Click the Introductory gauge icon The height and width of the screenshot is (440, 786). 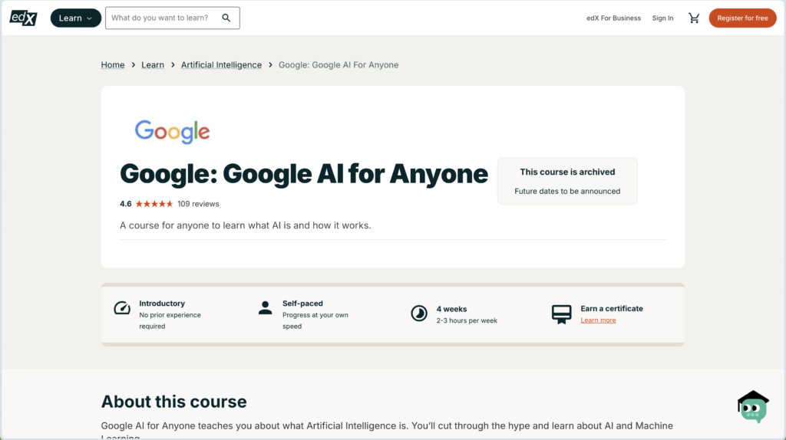[122, 308]
